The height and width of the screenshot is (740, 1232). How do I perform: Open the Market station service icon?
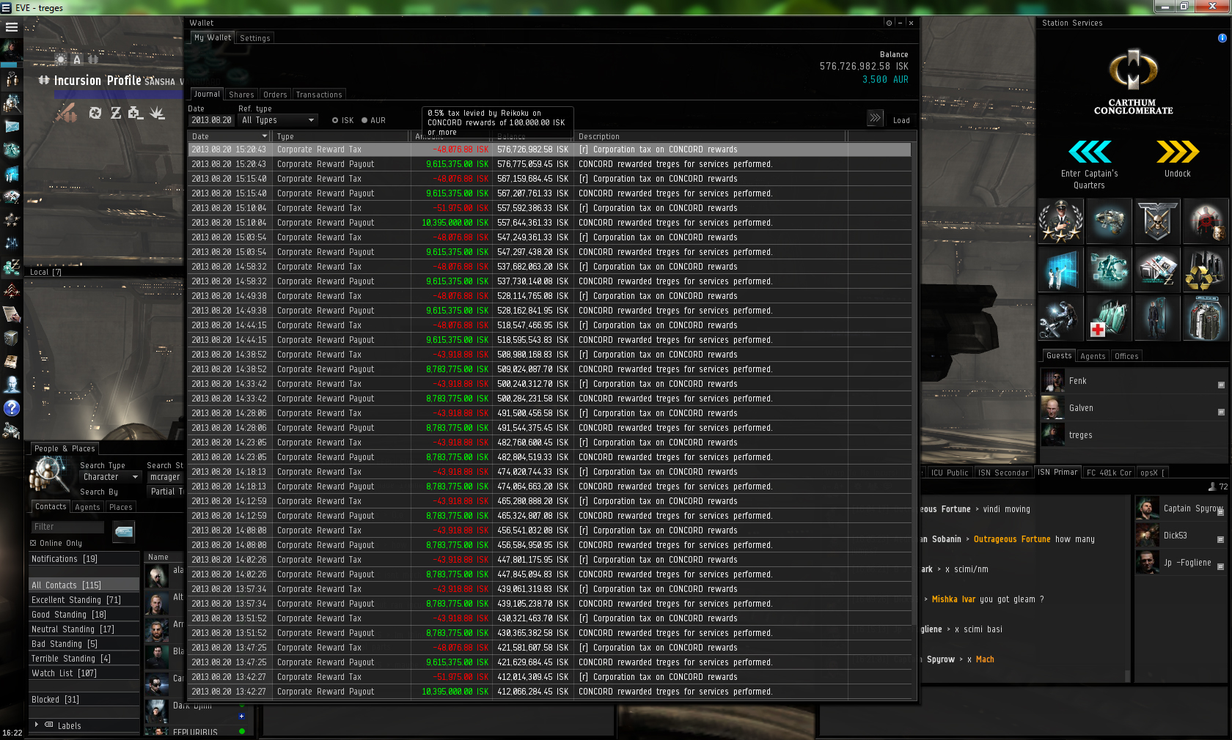[x=1157, y=269]
